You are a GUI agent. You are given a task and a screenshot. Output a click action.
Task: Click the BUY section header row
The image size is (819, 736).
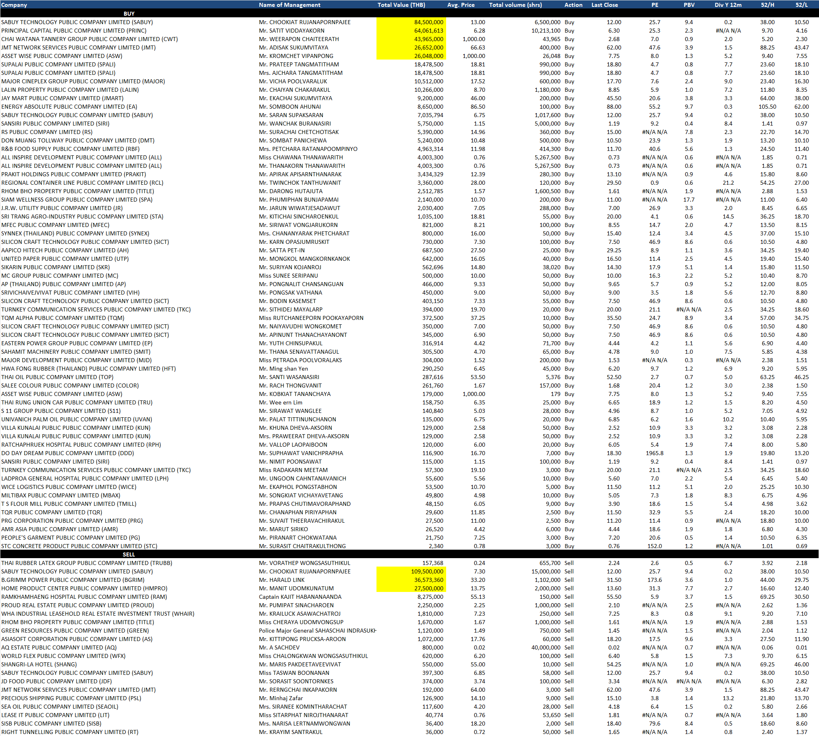[x=129, y=14]
